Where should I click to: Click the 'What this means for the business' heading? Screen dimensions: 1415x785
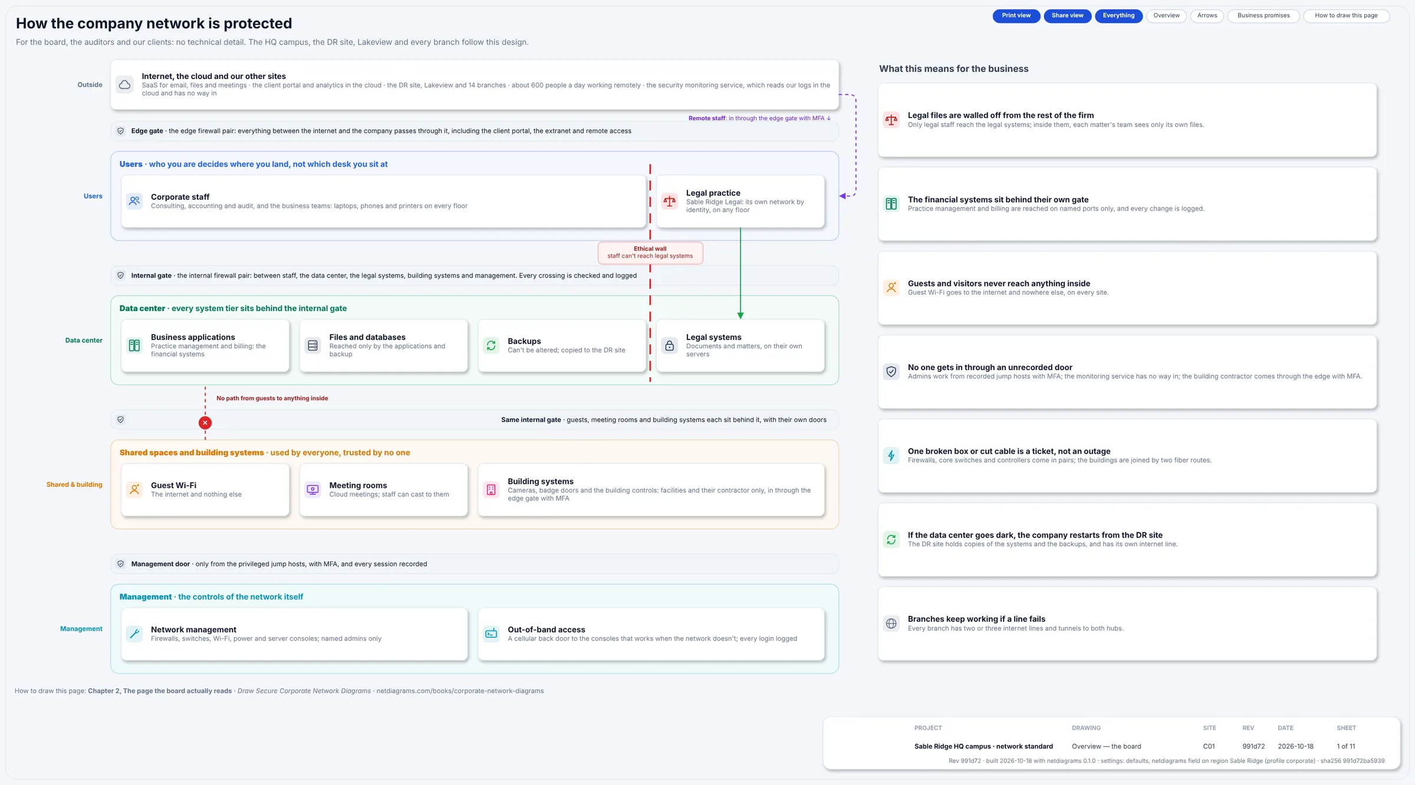(953, 69)
